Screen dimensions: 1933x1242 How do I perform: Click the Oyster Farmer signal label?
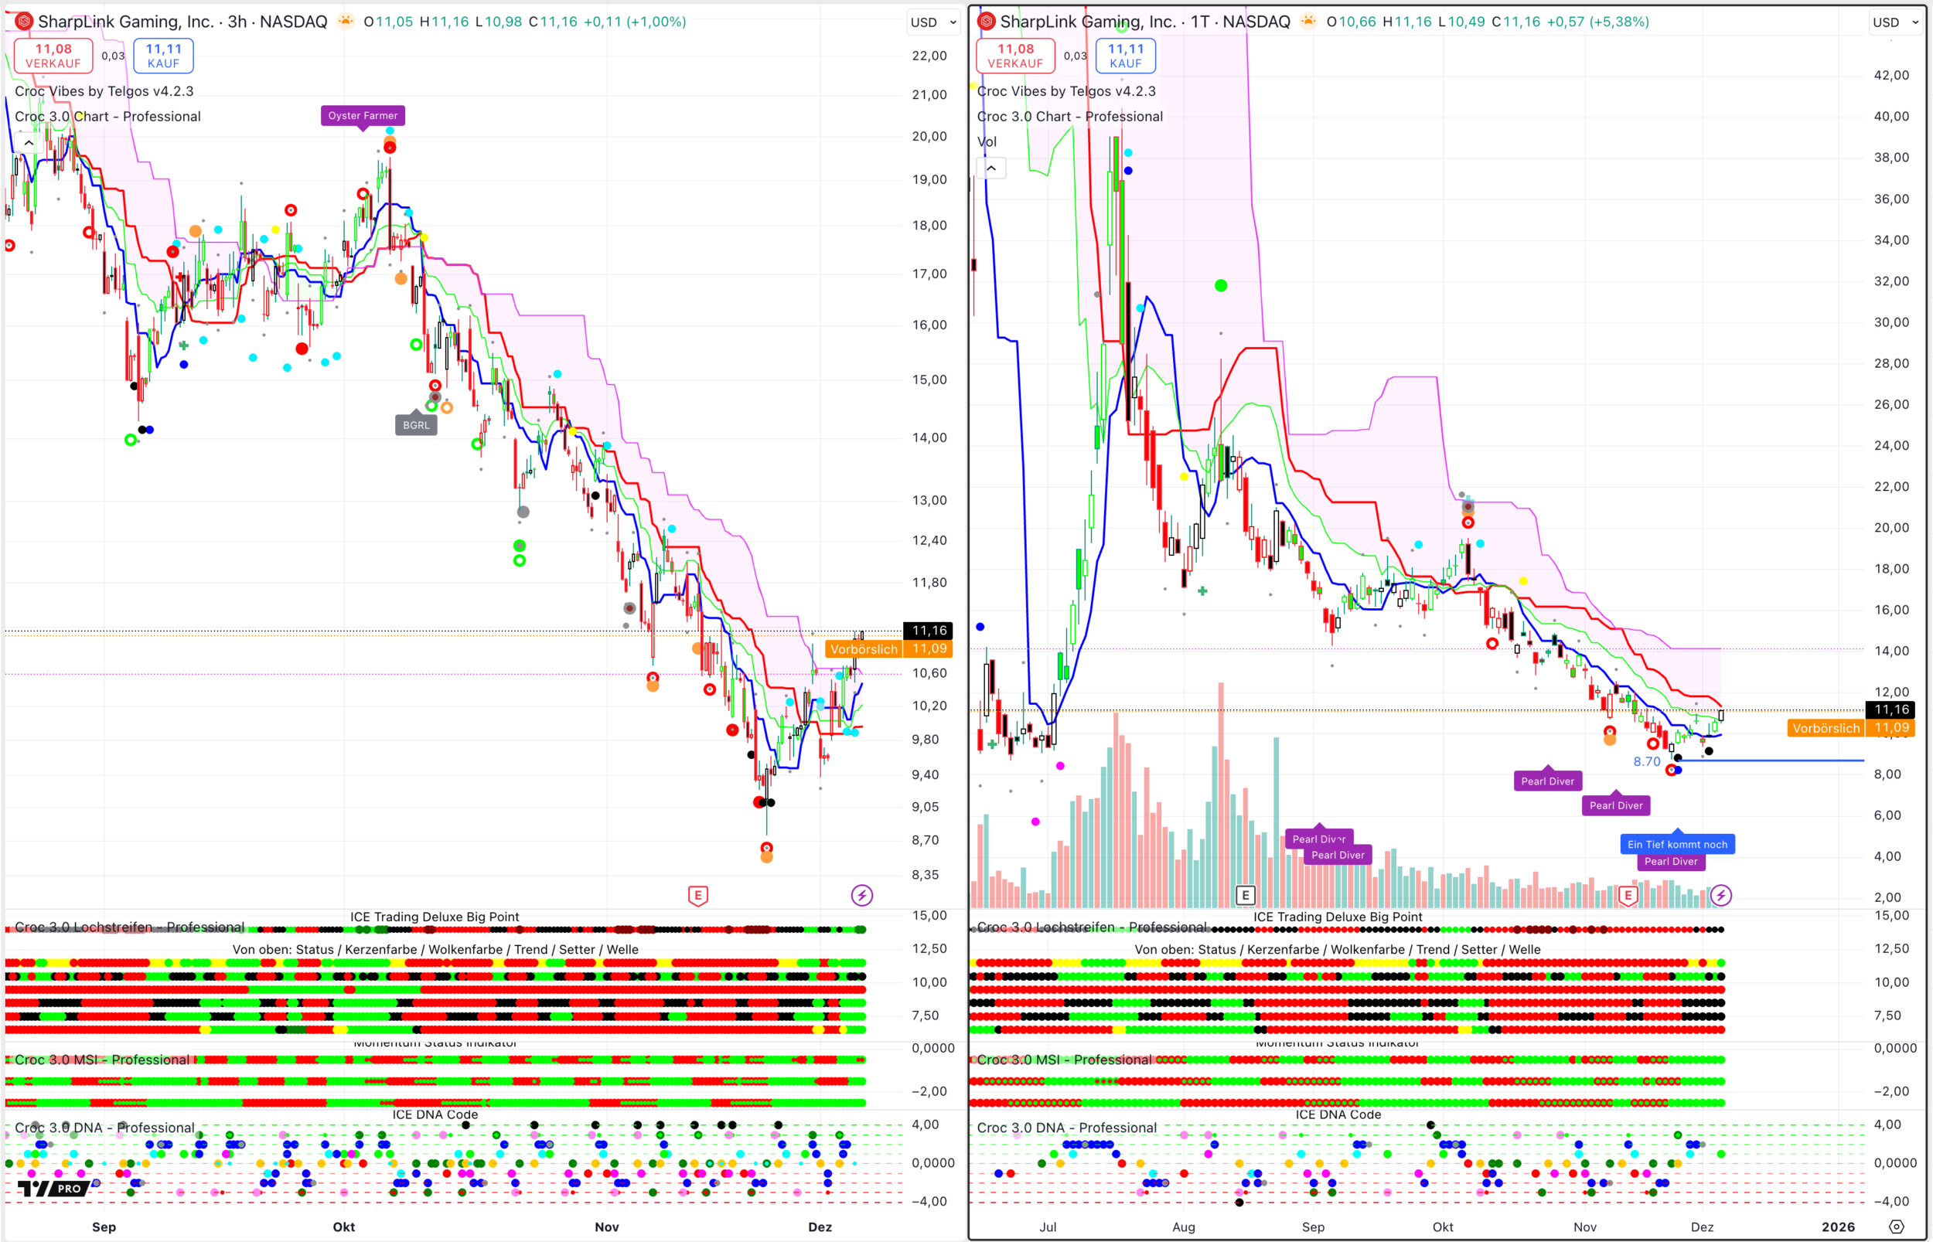point(362,115)
